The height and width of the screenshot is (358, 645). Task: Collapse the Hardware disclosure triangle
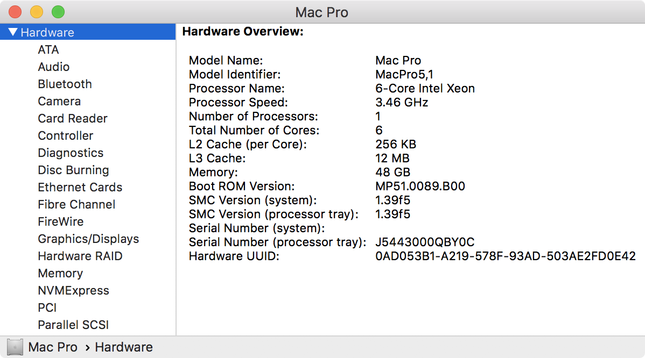click(x=13, y=32)
